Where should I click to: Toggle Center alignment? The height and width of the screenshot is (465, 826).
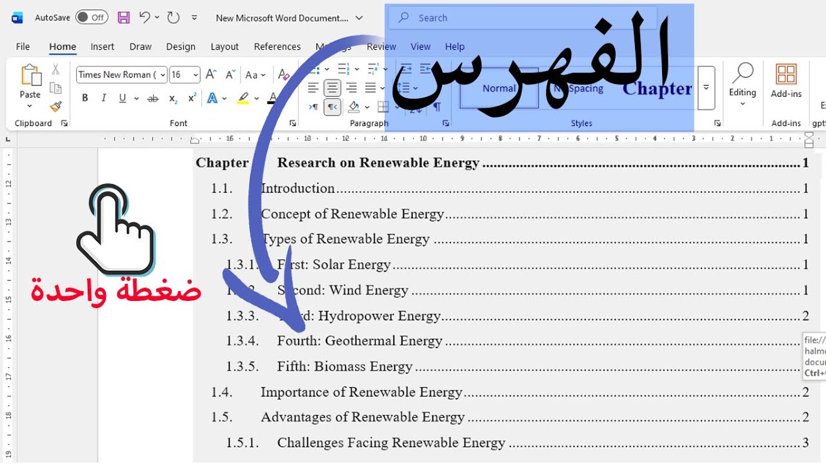click(x=332, y=88)
